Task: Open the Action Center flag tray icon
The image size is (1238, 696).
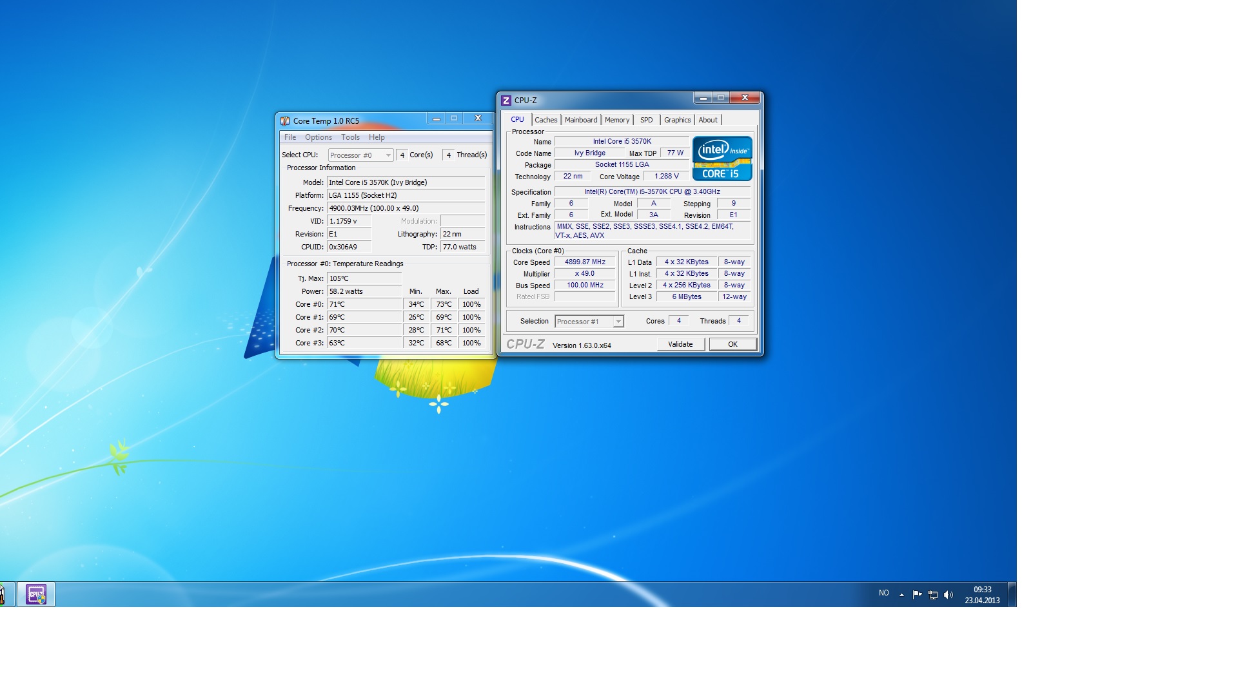Action: (917, 594)
